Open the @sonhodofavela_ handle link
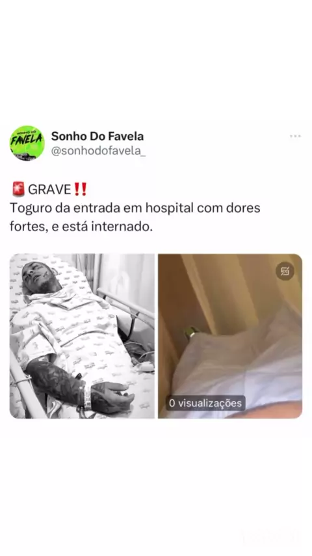The height and width of the screenshot is (556, 312). tap(98, 151)
